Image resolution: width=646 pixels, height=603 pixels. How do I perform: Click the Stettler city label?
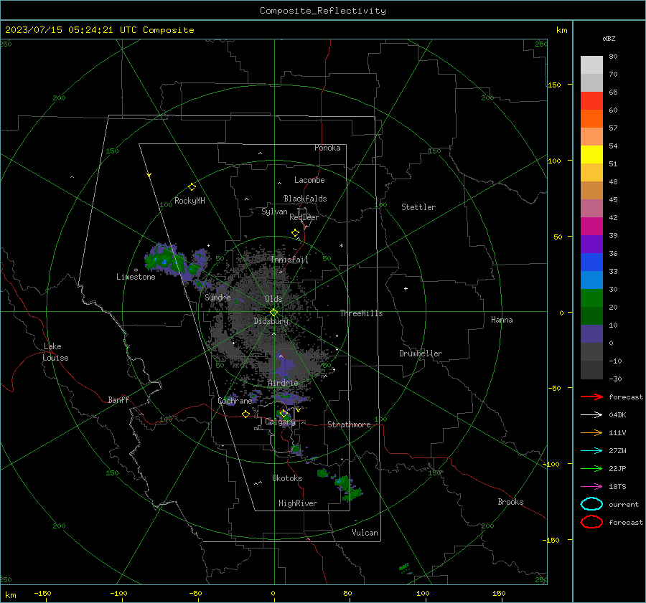coord(418,207)
